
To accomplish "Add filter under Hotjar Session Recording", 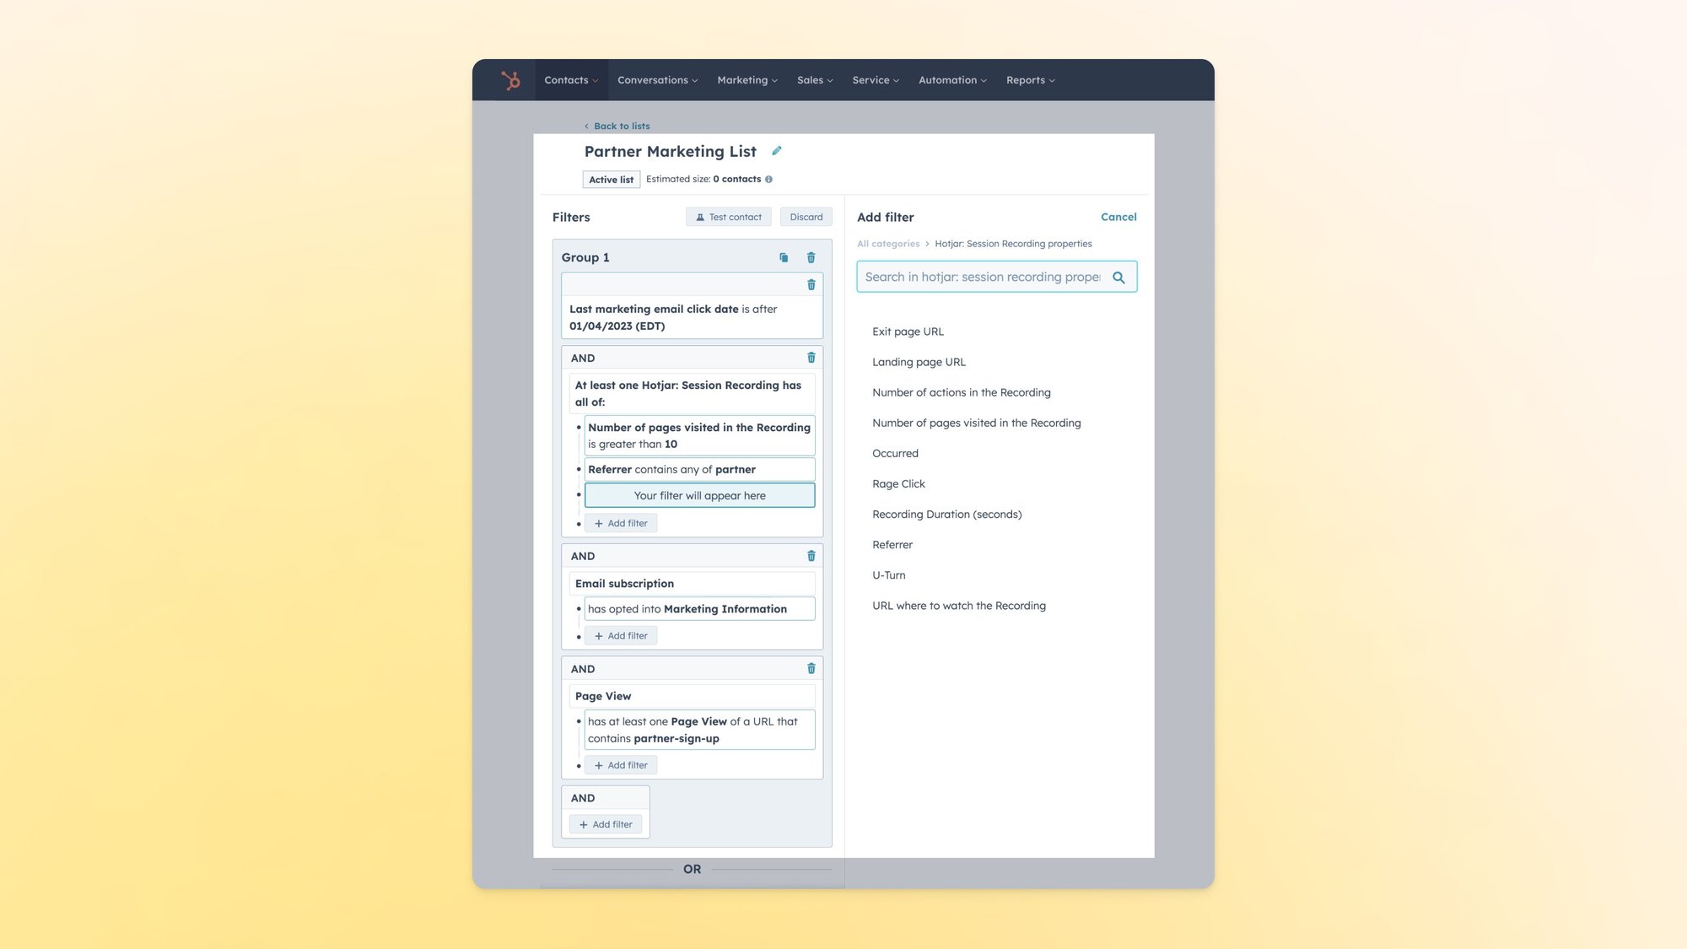I will (621, 524).
